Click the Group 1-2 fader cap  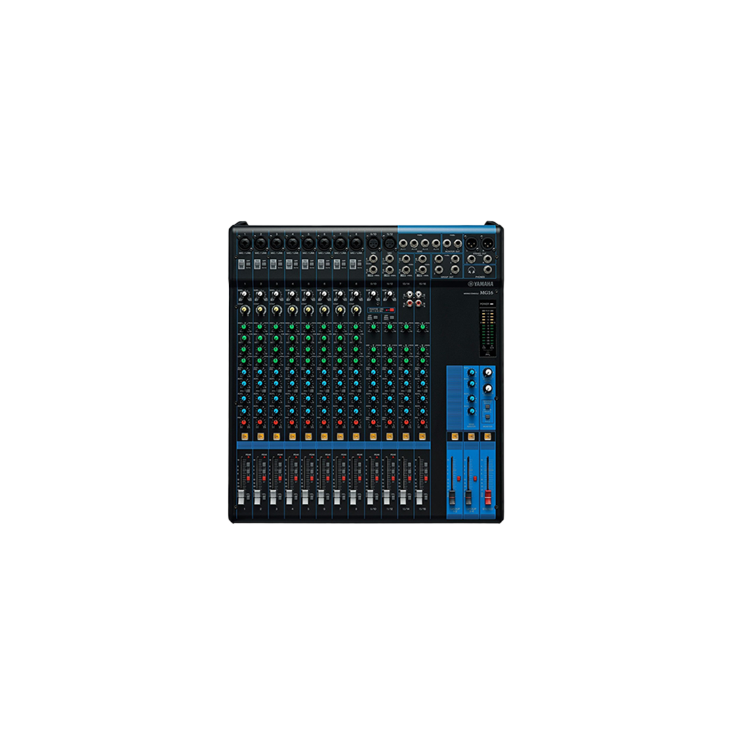(452, 497)
